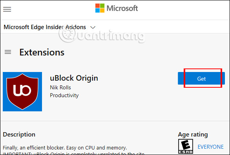The image size is (230, 155).
Task: Open the top hamburger menu
Action: point(7,9)
